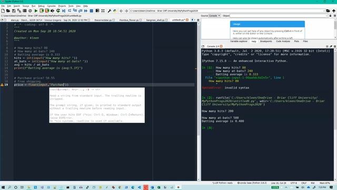This screenshot has width=337, height=190.
Task: Open file using the folder toolbar icon
Action: (8, 11)
